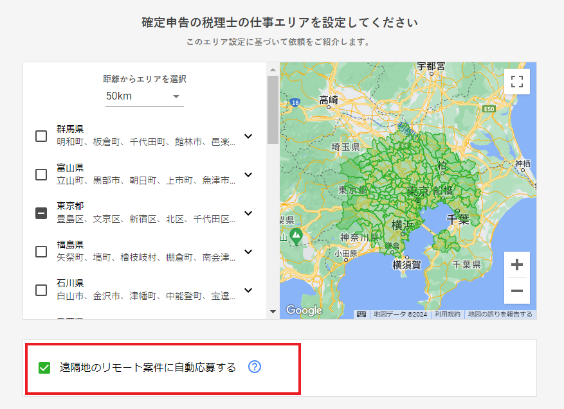Screen dimensions: 564x409
Task: Expand the 群馬県 municipality list
Action: pyautogui.click(x=248, y=136)
